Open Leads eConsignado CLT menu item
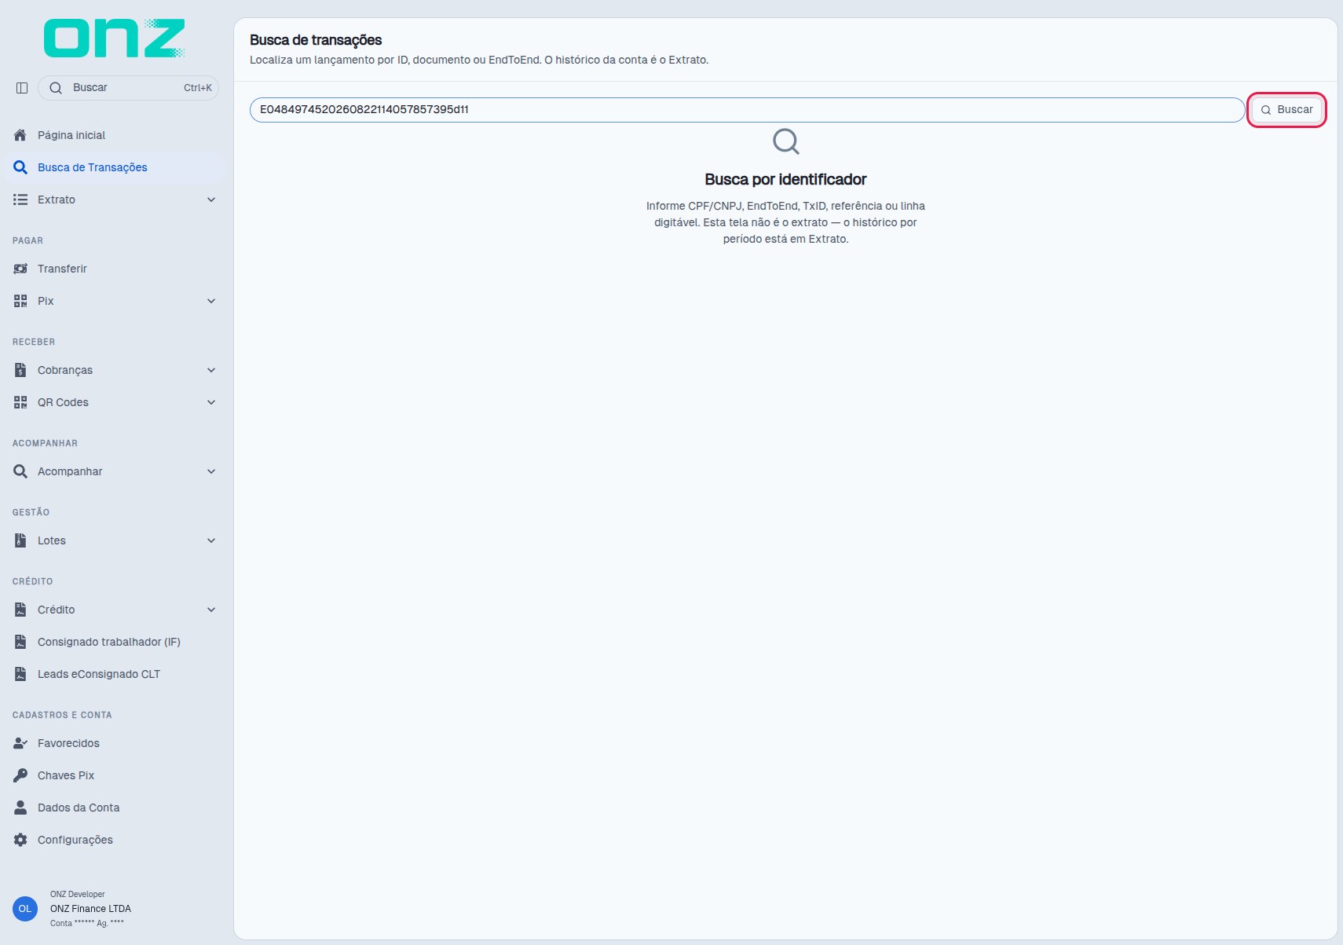 coord(115,674)
